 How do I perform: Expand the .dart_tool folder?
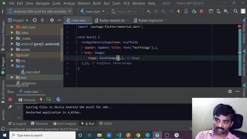click(x=12, y=27)
